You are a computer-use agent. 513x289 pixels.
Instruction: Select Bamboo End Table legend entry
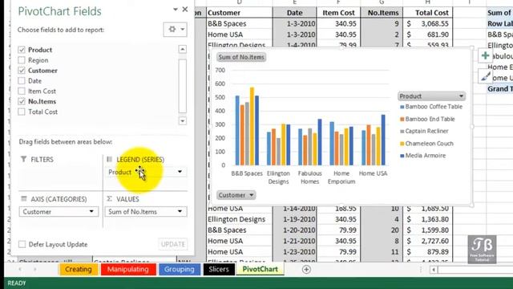click(x=427, y=119)
